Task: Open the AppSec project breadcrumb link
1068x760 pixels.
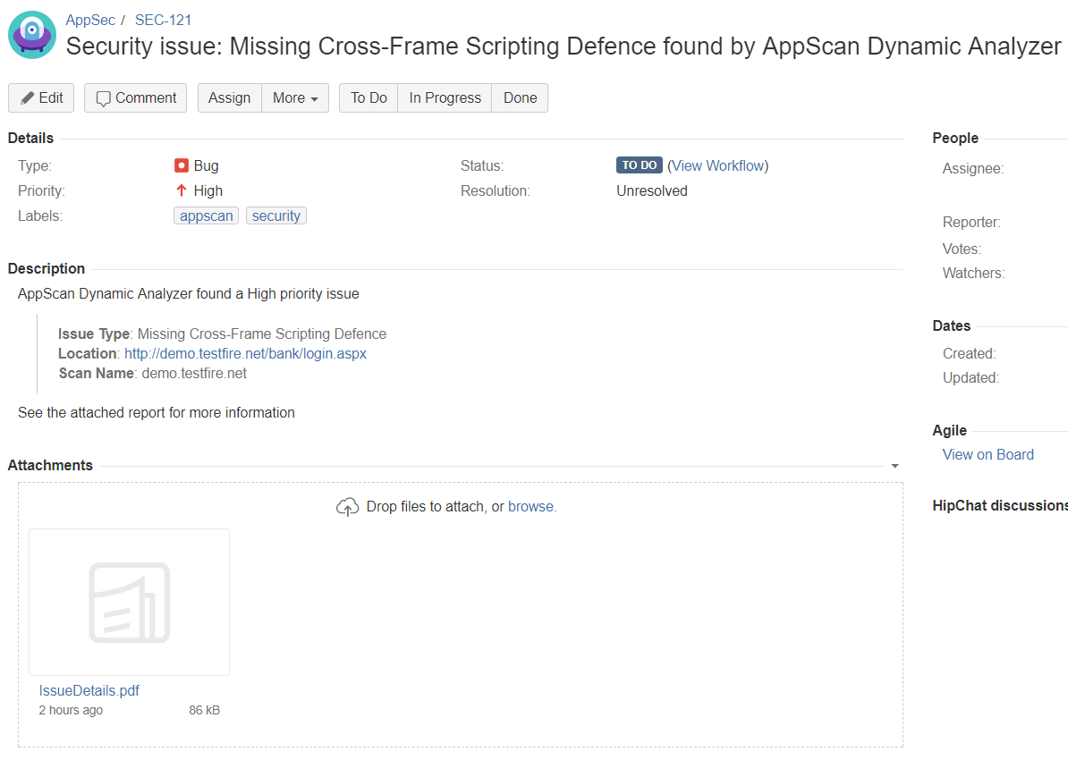Action: click(90, 20)
